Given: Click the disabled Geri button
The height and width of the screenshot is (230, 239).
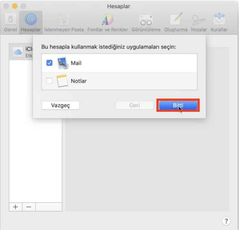Looking at the screenshot, I should [x=134, y=106].
